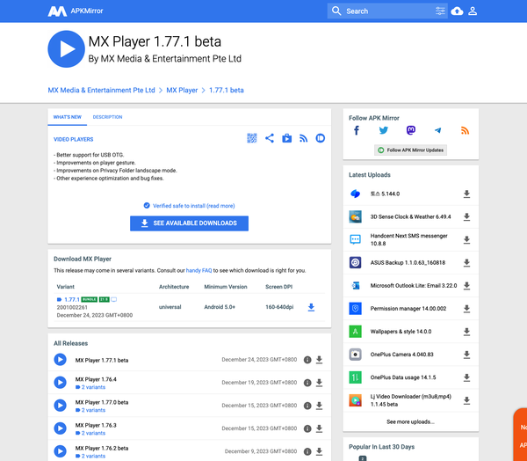Open the Video Players category link
This screenshot has height=461, width=527.
73,139
